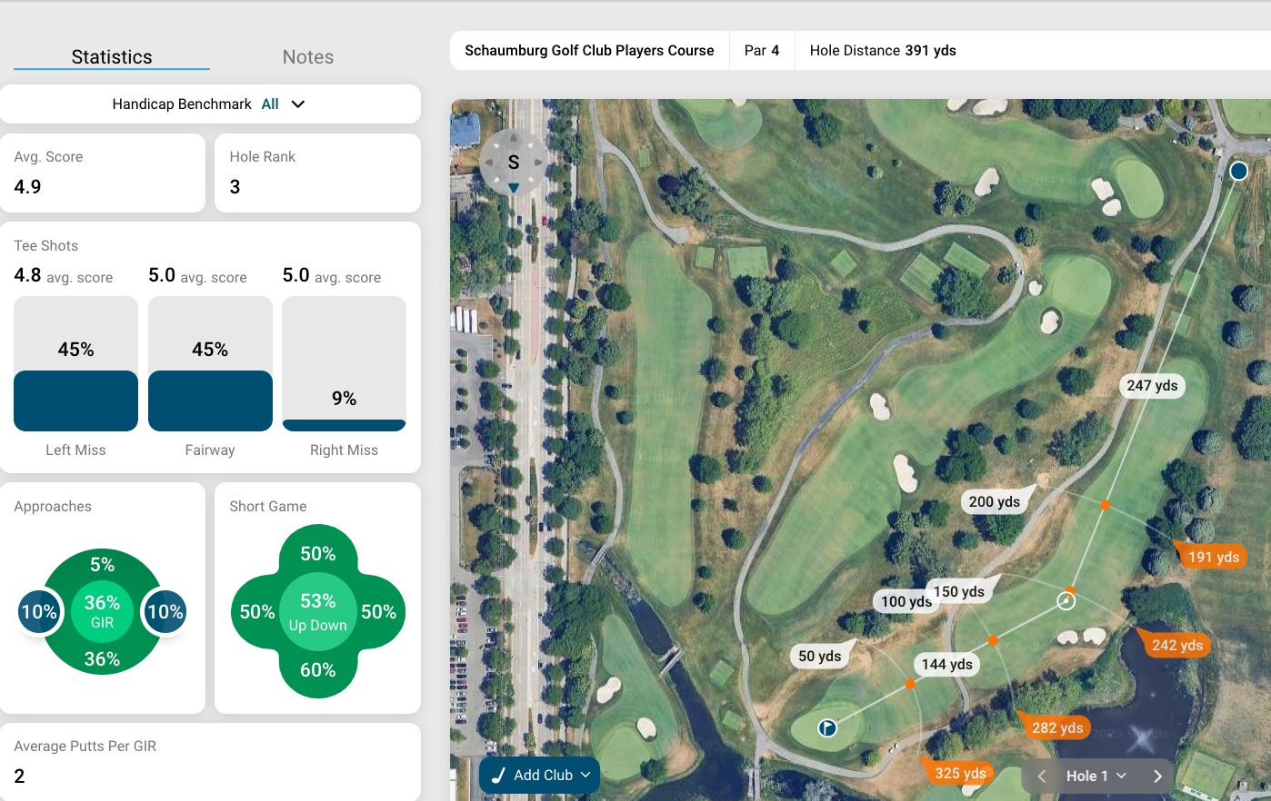Click the compass orientation control
This screenshot has height=801, width=1271.
pos(514,163)
